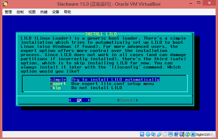The image size is (218, 139).
Task: Click the virtualization CPU status icon
Action: tap(182, 134)
